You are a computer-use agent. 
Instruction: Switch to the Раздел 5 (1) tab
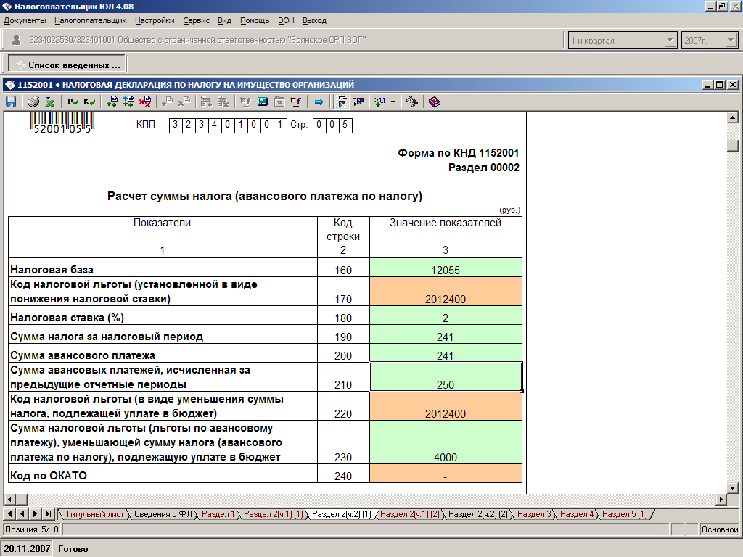point(625,514)
